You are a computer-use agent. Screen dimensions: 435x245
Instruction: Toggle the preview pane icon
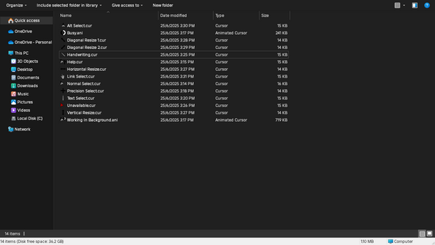click(415, 5)
